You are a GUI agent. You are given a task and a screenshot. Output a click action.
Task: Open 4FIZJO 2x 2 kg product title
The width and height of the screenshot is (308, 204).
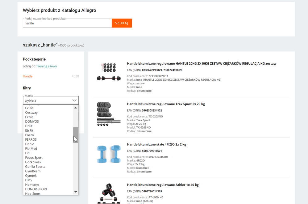[156, 144]
